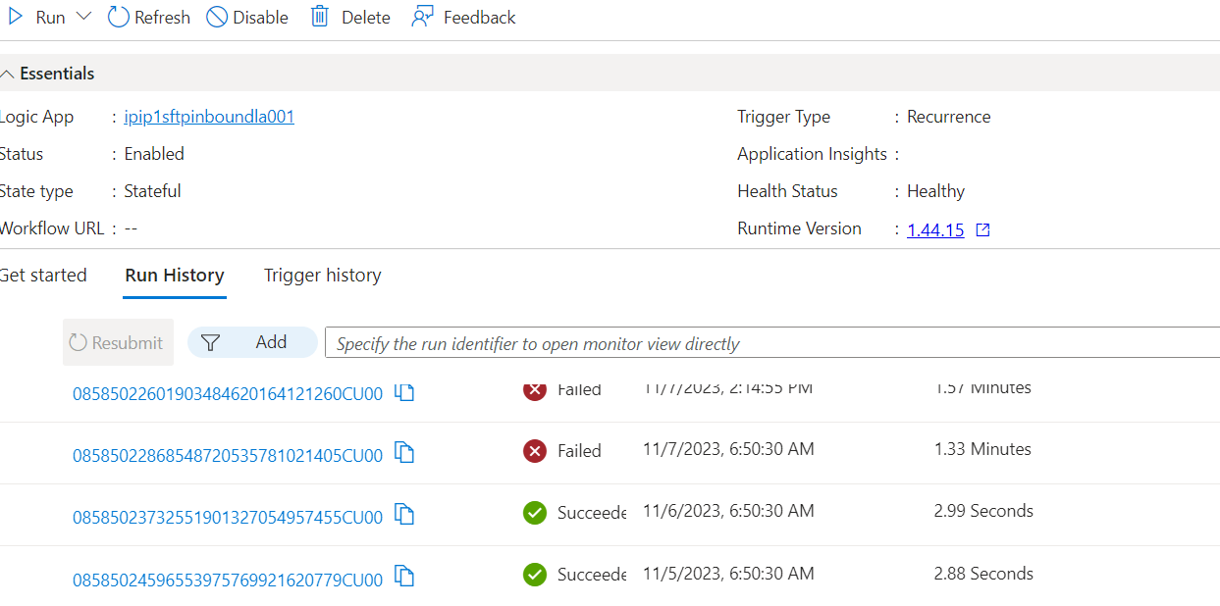Open Logic App ipip1sftpinboundla001
The height and width of the screenshot is (606, 1220).
(208, 116)
